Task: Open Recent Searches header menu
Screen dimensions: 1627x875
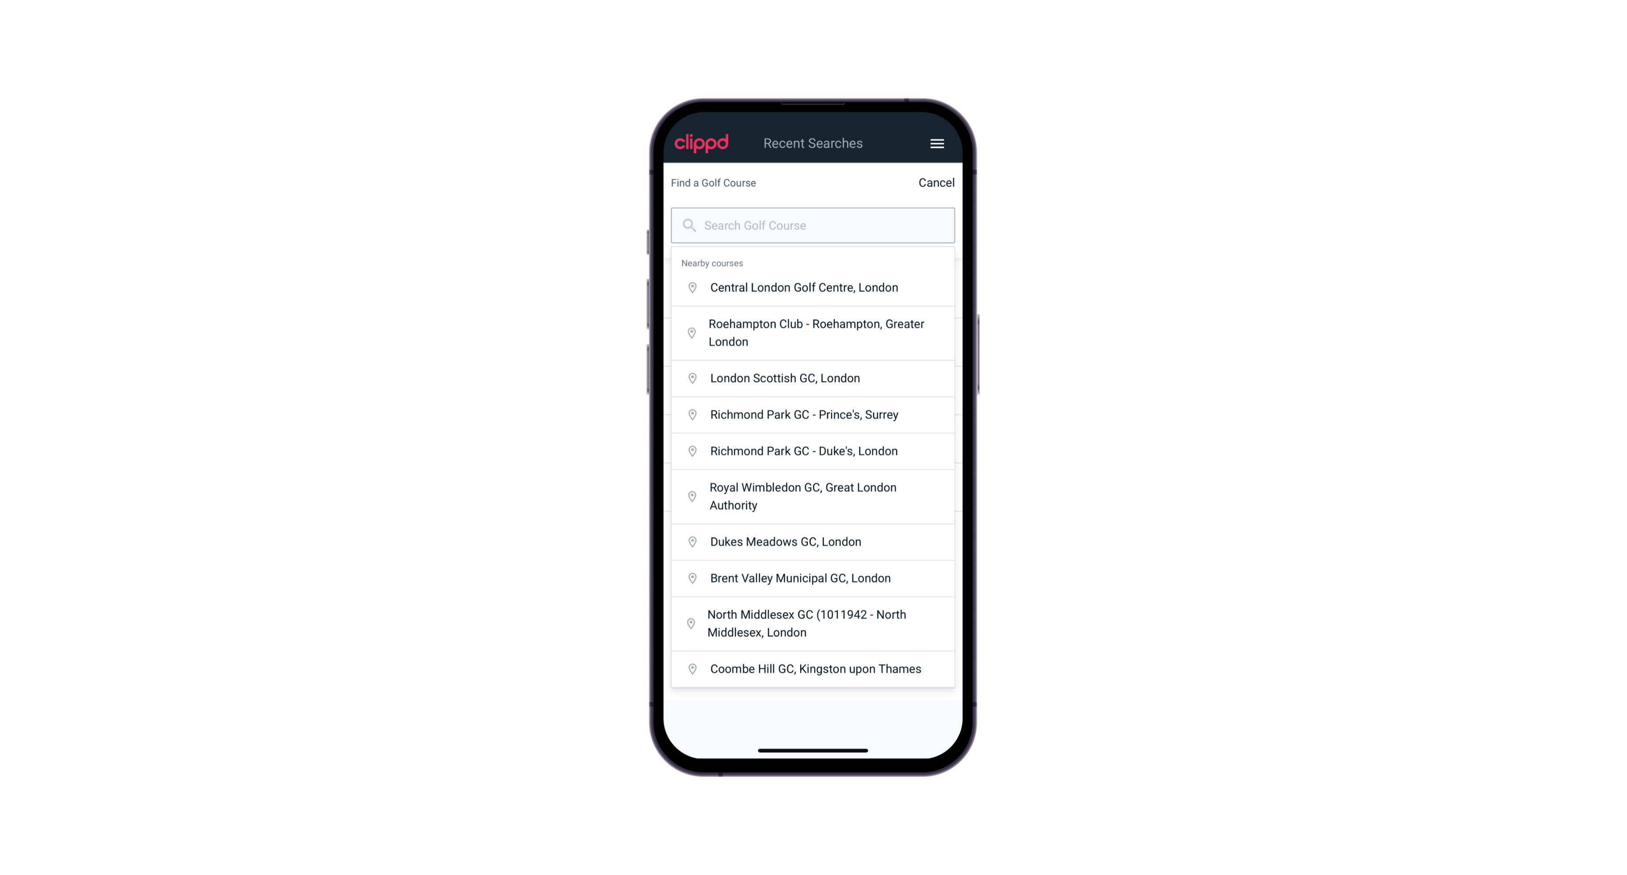Action: pos(936,143)
